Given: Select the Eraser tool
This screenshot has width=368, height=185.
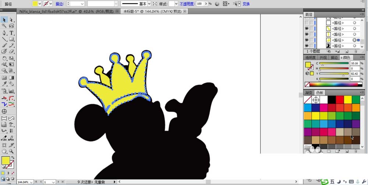Looking at the screenshot, I should pos(11,51).
